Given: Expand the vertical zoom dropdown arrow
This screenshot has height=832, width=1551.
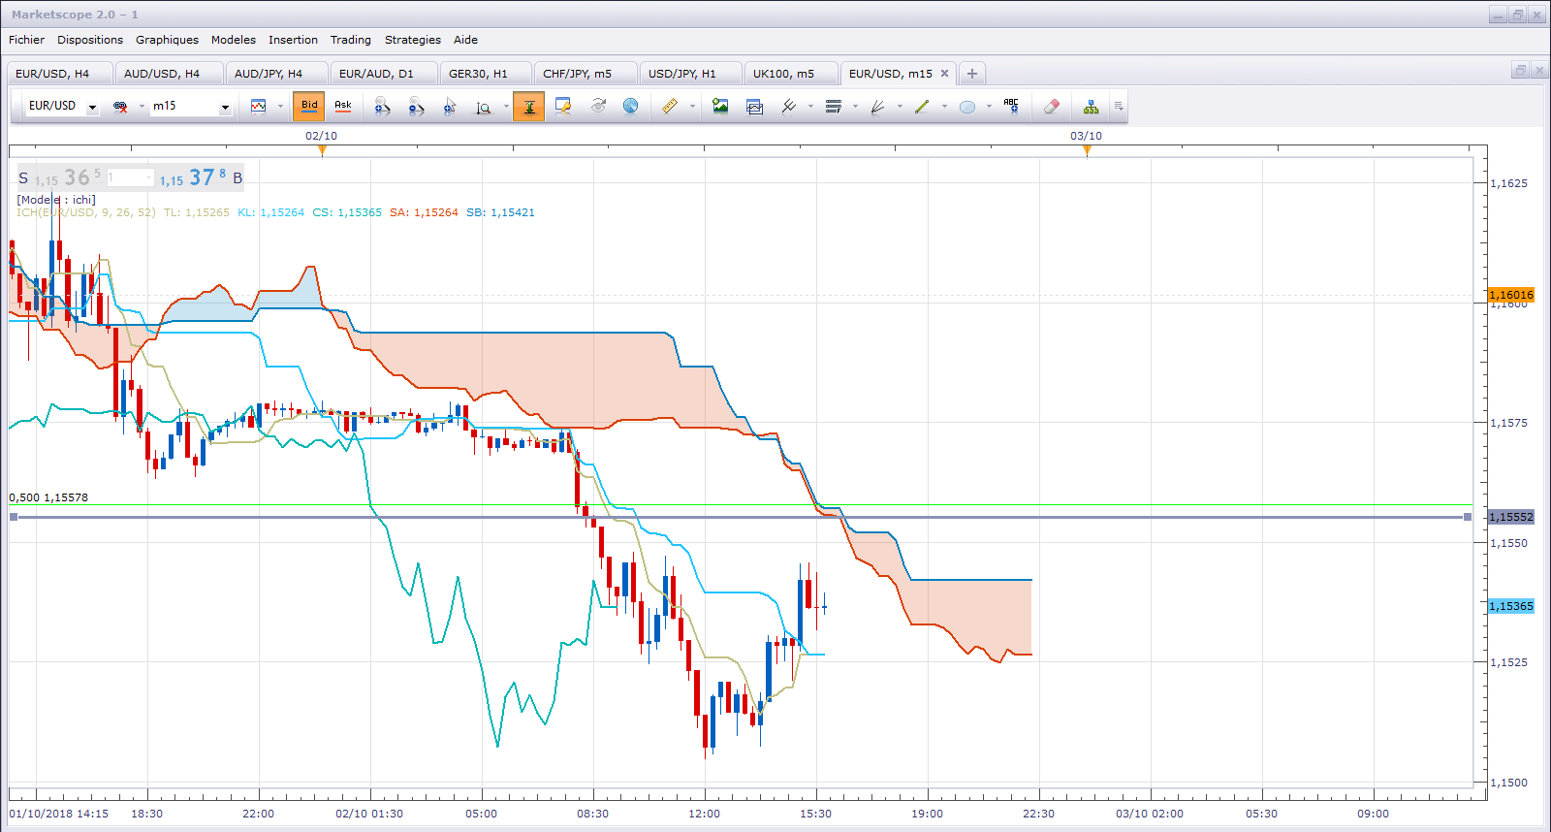Looking at the screenshot, I should (x=506, y=107).
